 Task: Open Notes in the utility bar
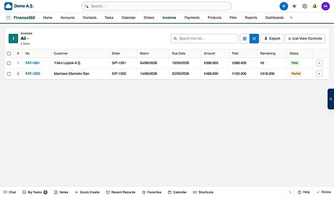(61, 192)
